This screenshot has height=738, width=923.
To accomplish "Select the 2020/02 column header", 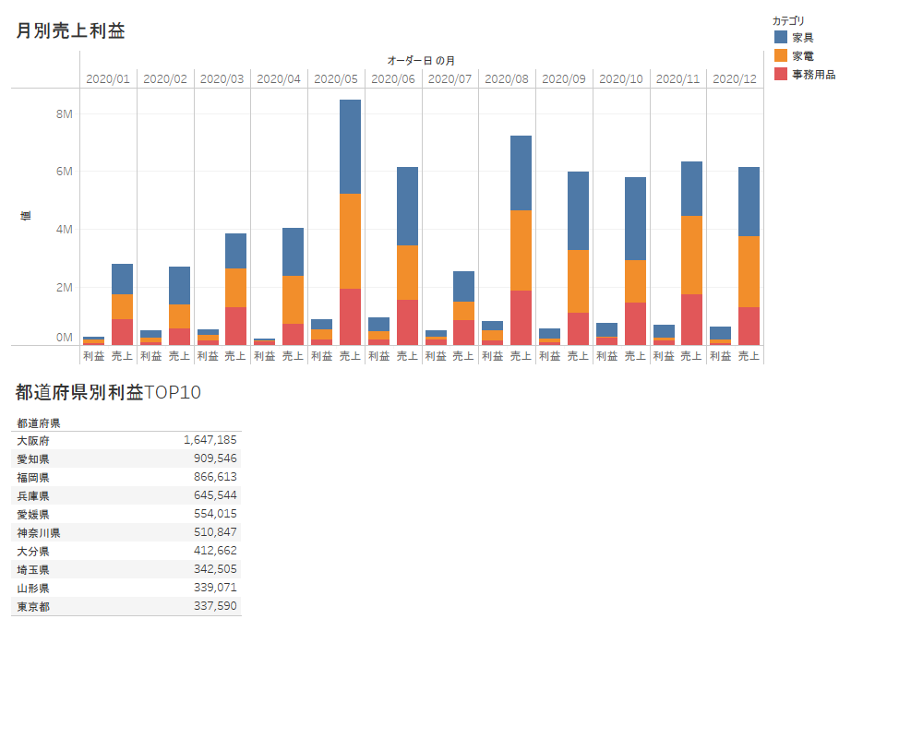I will click(x=165, y=78).
